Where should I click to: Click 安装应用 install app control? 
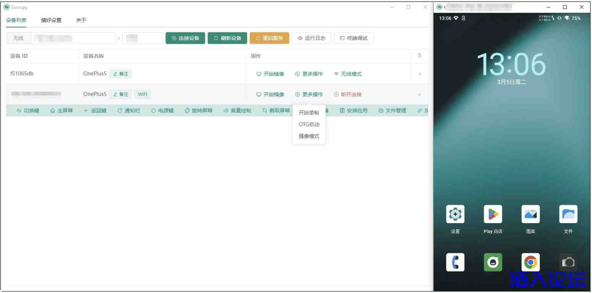(354, 111)
